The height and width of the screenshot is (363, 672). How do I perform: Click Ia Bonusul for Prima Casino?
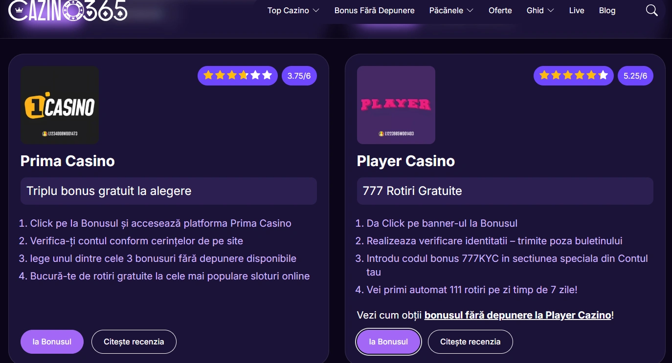click(52, 342)
